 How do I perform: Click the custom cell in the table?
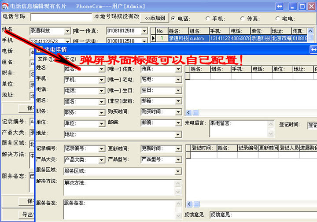click(x=199, y=38)
